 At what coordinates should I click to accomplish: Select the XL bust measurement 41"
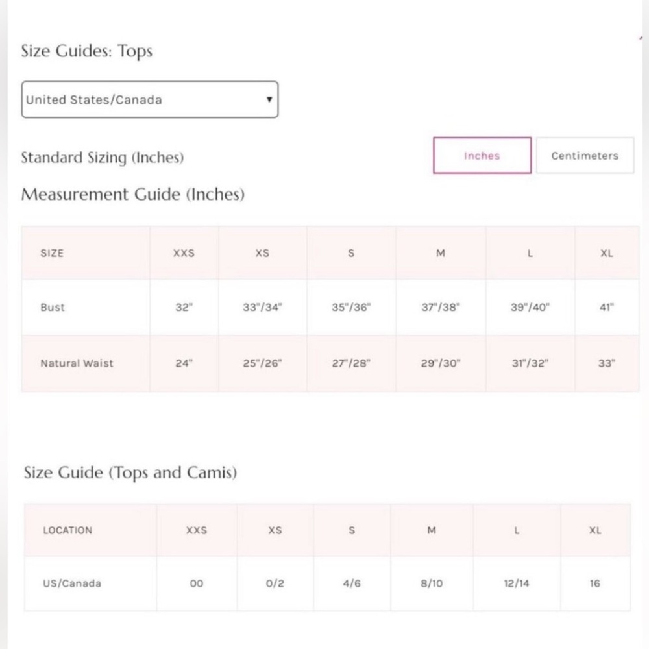[x=607, y=308]
